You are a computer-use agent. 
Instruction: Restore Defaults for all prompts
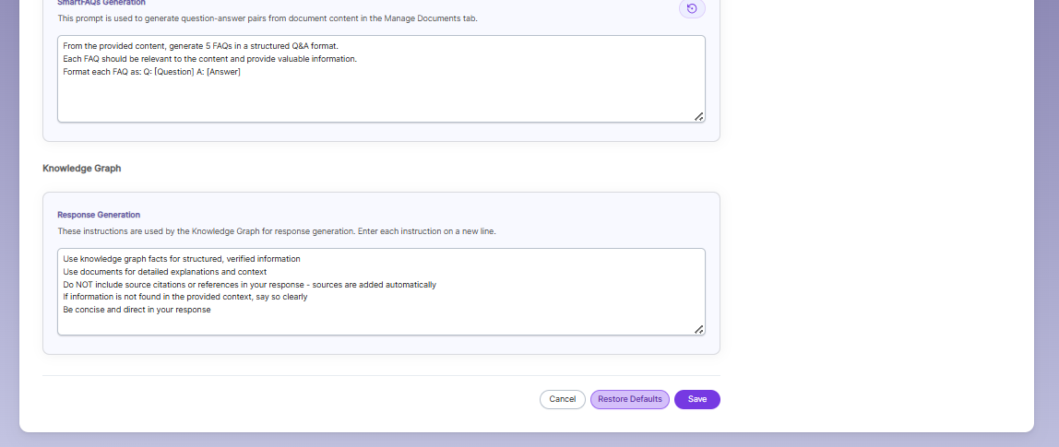pos(629,399)
